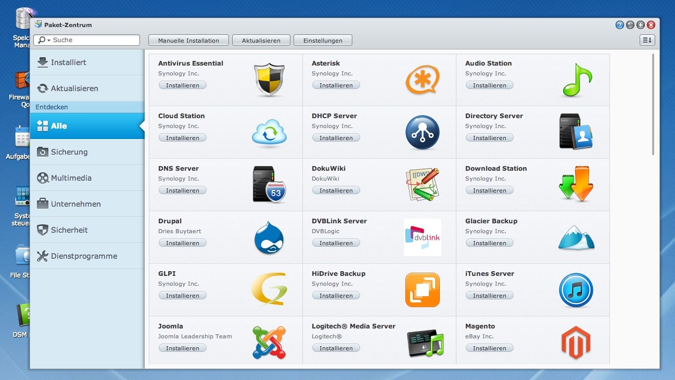Select the Multimedia category

(87, 178)
